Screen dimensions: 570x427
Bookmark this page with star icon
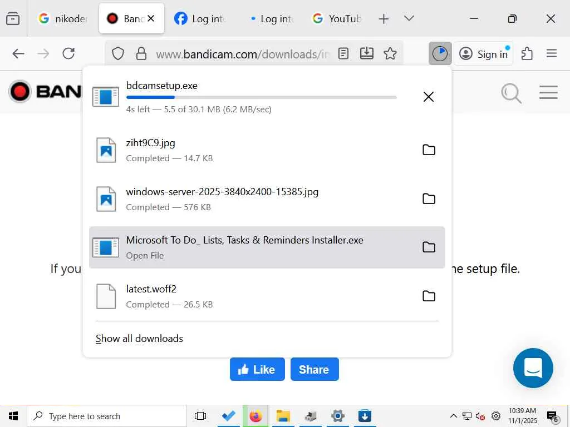(390, 54)
